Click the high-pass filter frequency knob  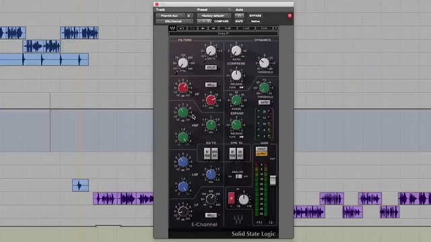(x=183, y=63)
